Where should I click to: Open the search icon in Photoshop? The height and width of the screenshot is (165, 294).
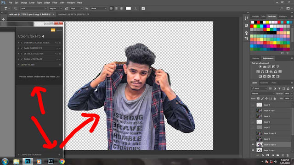click(x=282, y=8)
